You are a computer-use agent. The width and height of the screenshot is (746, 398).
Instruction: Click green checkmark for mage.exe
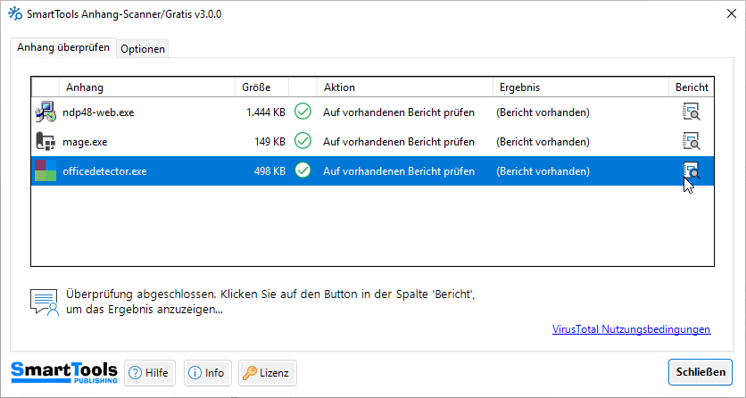click(x=303, y=141)
